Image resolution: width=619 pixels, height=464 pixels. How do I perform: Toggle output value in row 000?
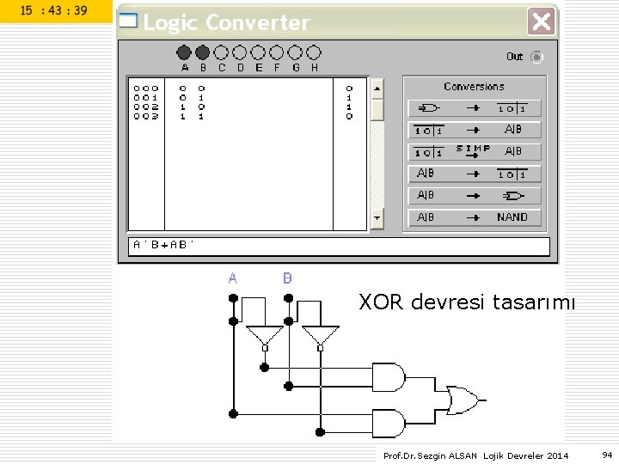349,89
